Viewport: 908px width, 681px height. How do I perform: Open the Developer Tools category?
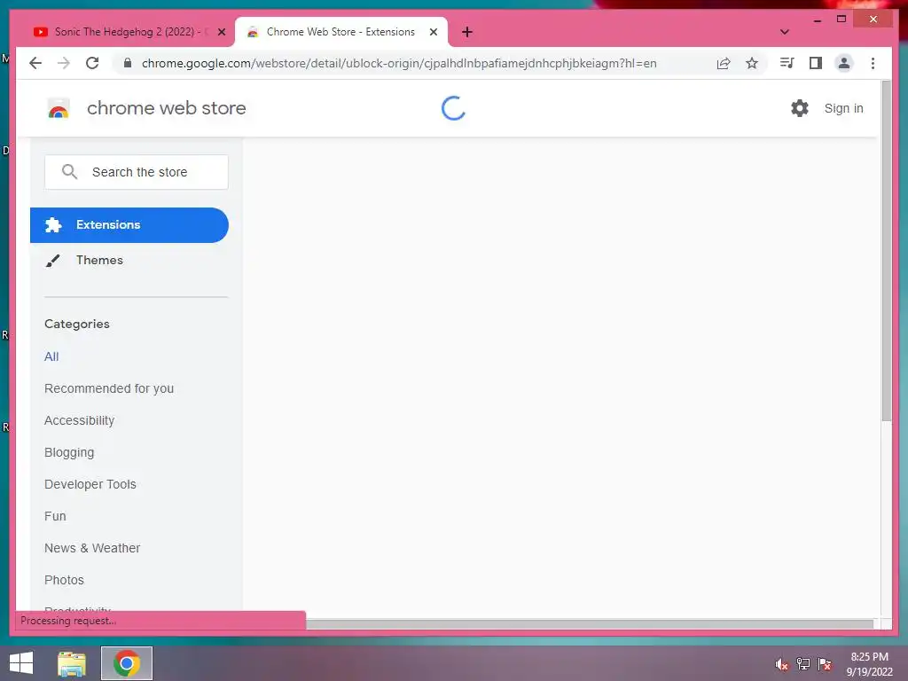pos(90,484)
